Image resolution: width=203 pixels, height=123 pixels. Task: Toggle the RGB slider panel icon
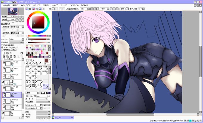(30, 9)
